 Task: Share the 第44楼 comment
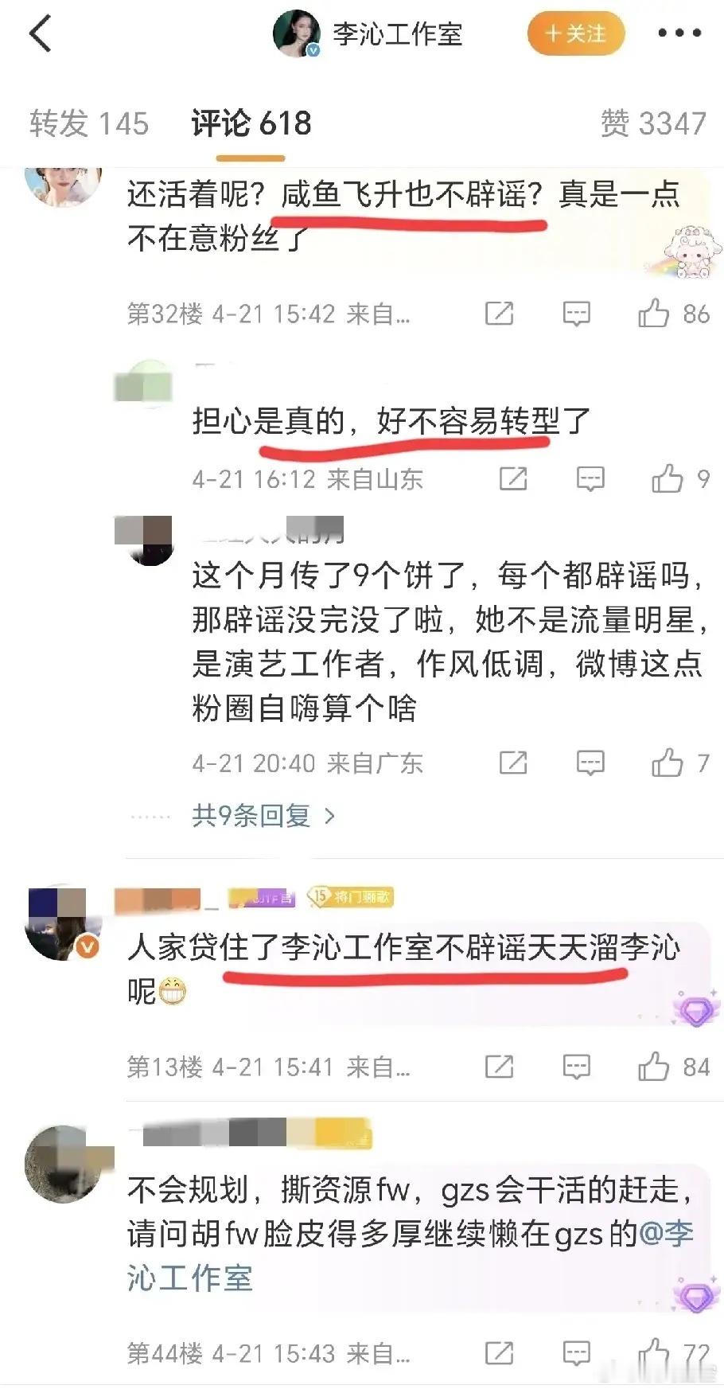tap(499, 1352)
